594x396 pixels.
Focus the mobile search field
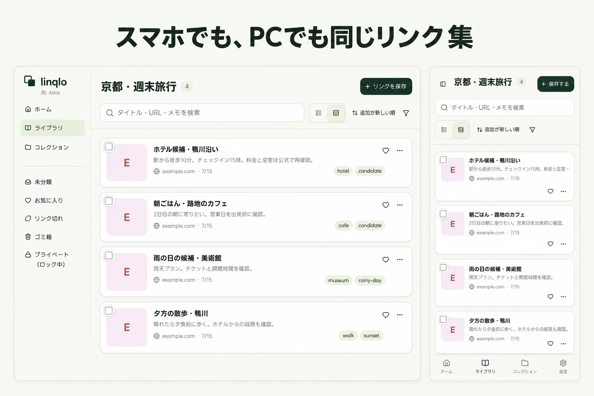tap(504, 108)
